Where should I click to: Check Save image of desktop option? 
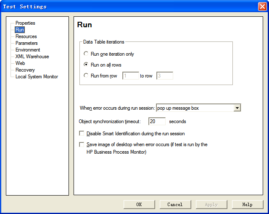tap(82, 144)
